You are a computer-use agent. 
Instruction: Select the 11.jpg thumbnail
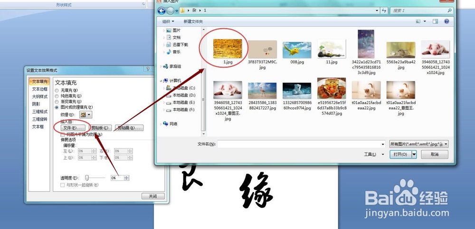[x=332, y=49]
